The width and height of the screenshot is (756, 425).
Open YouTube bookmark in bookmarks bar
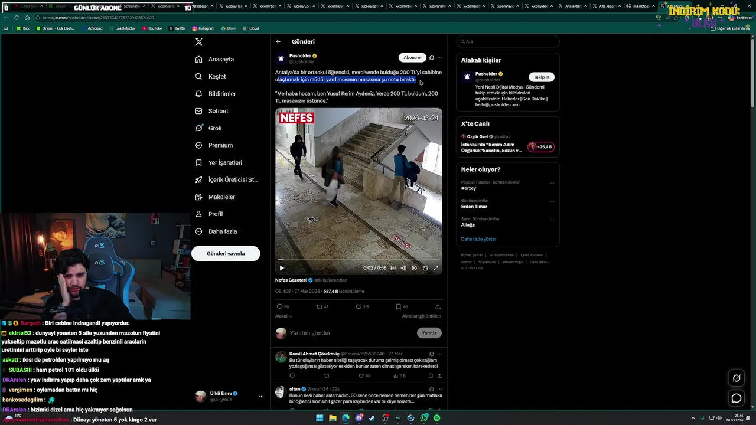[152, 28]
